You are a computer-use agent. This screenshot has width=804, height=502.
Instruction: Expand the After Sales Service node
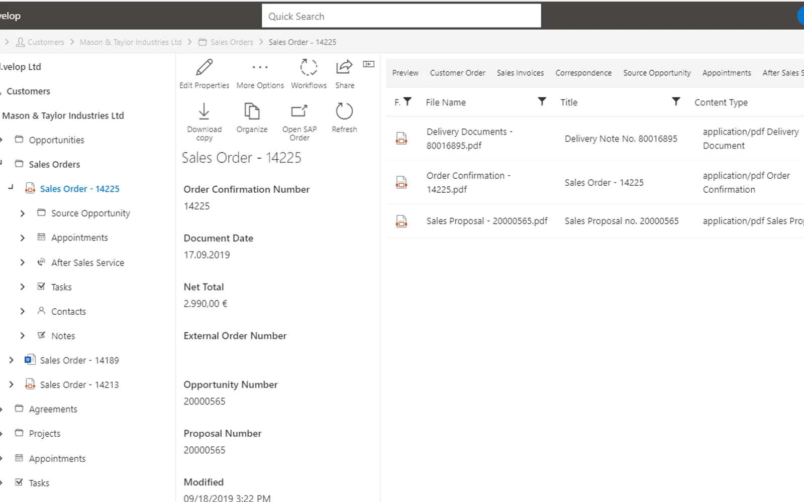coord(22,263)
